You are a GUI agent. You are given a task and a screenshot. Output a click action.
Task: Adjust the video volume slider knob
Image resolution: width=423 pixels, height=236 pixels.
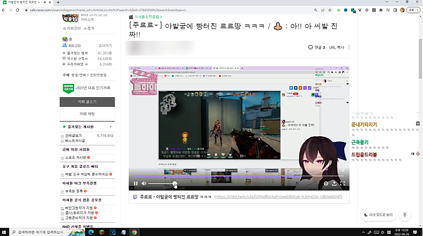[175, 183]
